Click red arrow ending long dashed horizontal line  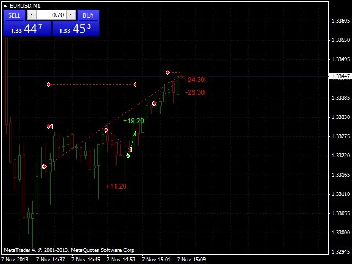coord(135,84)
